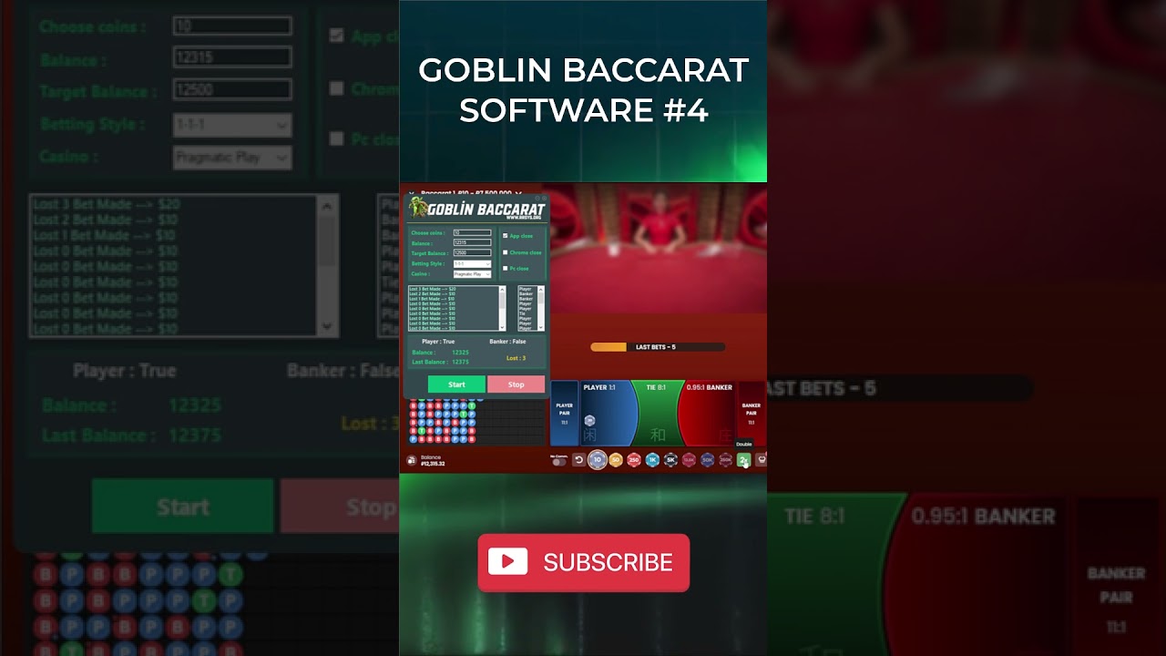Click the green 2x Double bet icon

[x=743, y=460]
